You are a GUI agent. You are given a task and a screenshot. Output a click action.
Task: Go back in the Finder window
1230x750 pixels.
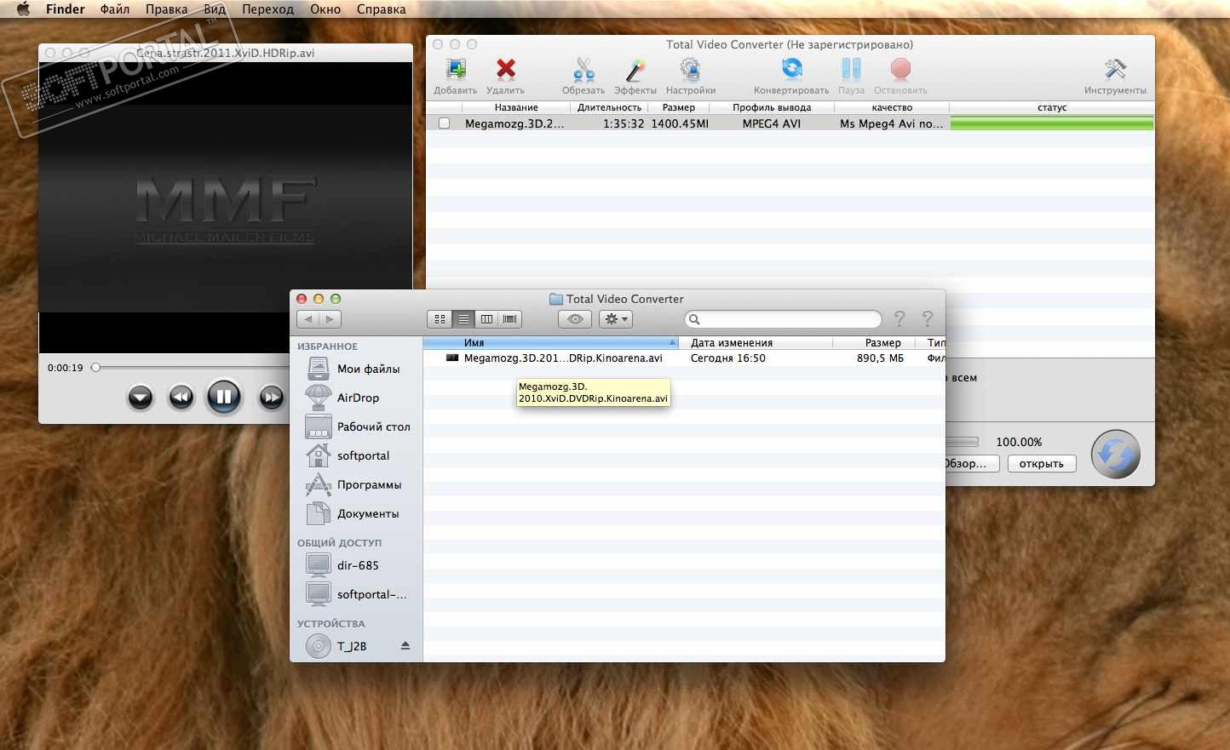307,319
